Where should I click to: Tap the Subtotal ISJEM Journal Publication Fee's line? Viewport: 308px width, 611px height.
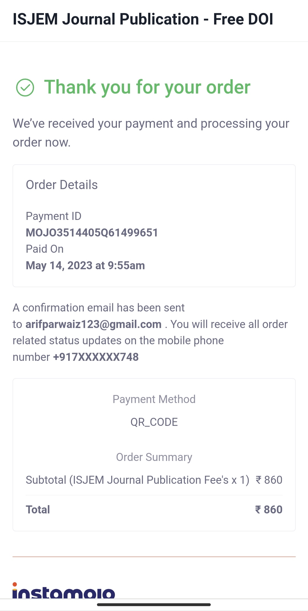pos(137,480)
